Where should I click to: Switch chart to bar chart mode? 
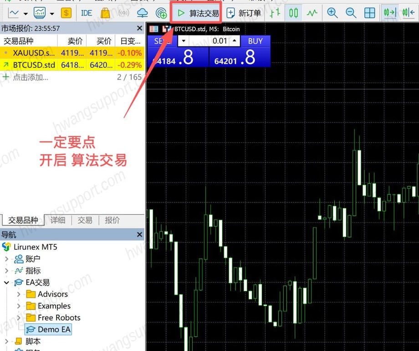pos(275,13)
